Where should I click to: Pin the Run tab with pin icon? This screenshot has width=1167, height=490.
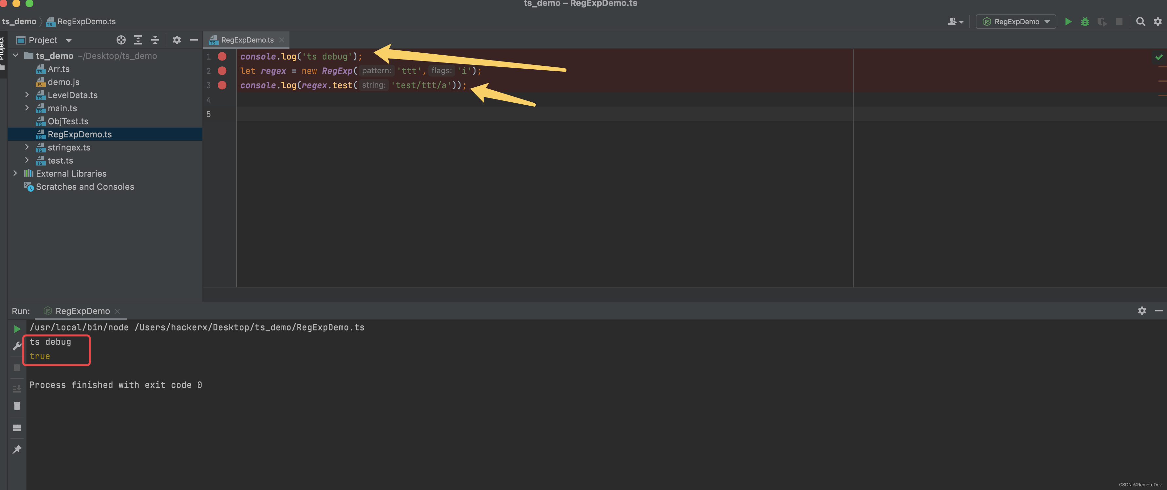(17, 449)
